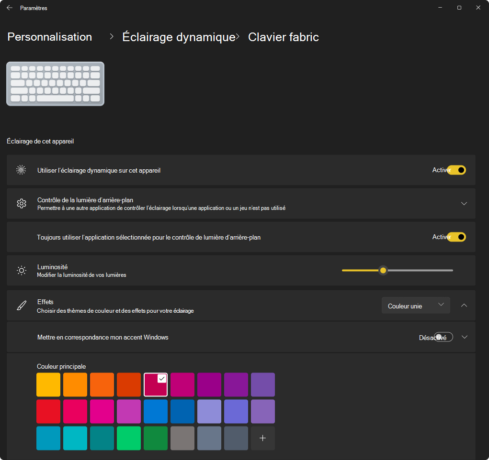489x460 pixels.
Task: Maximize the Paramètres window
Action: (459, 8)
